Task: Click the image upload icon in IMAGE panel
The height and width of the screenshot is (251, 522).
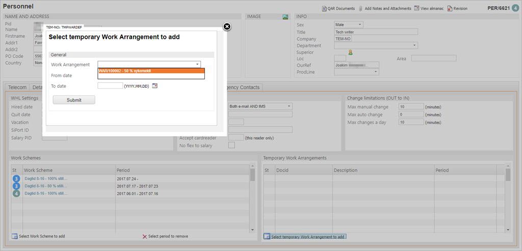Action: pos(285,17)
